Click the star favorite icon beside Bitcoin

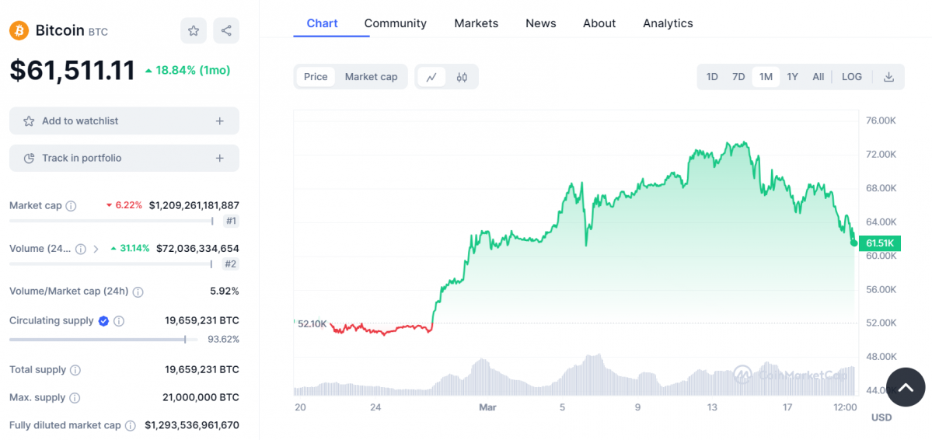tap(194, 31)
